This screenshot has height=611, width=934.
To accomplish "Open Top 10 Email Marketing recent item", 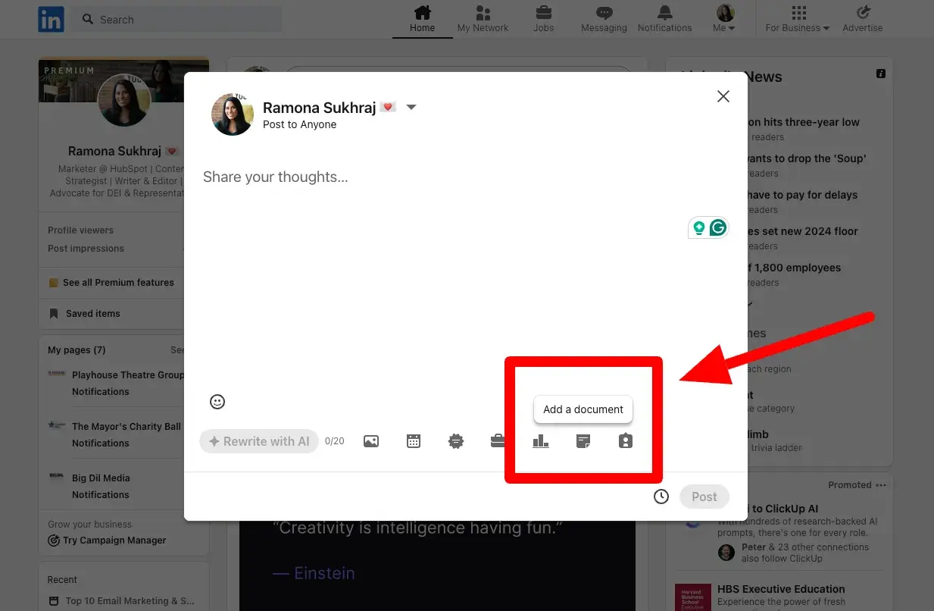I will click(x=122, y=601).
